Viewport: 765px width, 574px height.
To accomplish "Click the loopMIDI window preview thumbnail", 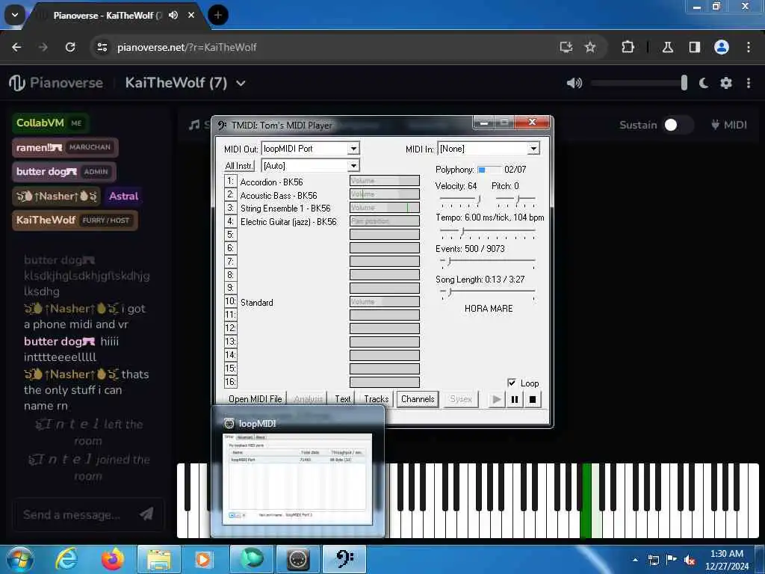I will pyautogui.click(x=297, y=479).
